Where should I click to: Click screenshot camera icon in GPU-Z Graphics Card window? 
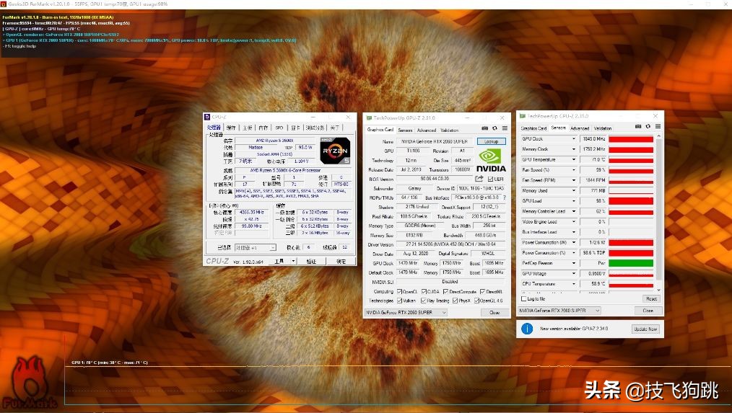click(484, 128)
